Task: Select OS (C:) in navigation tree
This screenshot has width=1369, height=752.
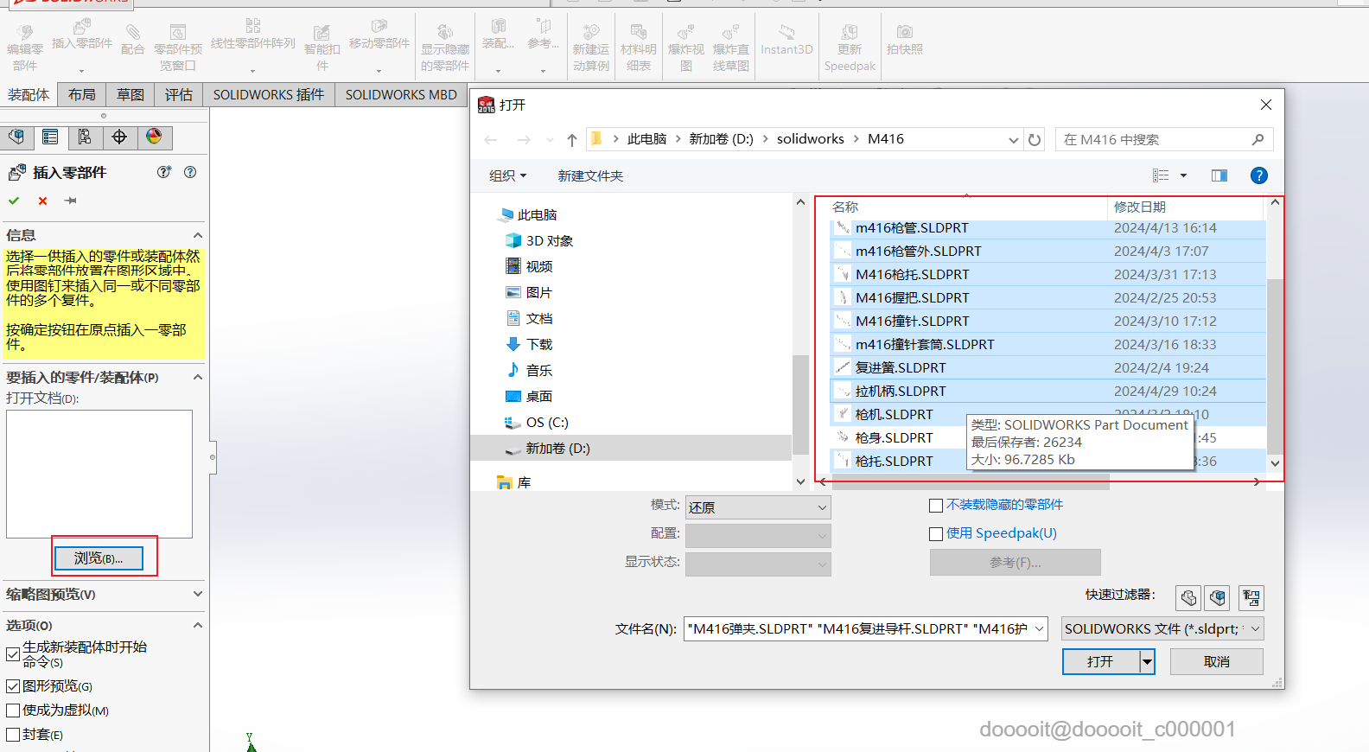Action: point(547,423)
